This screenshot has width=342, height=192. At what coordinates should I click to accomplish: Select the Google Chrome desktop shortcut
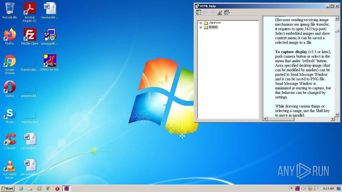[10, 65]
